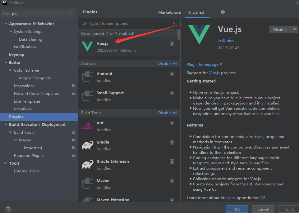Click the Android plugin plug icon

87,77
